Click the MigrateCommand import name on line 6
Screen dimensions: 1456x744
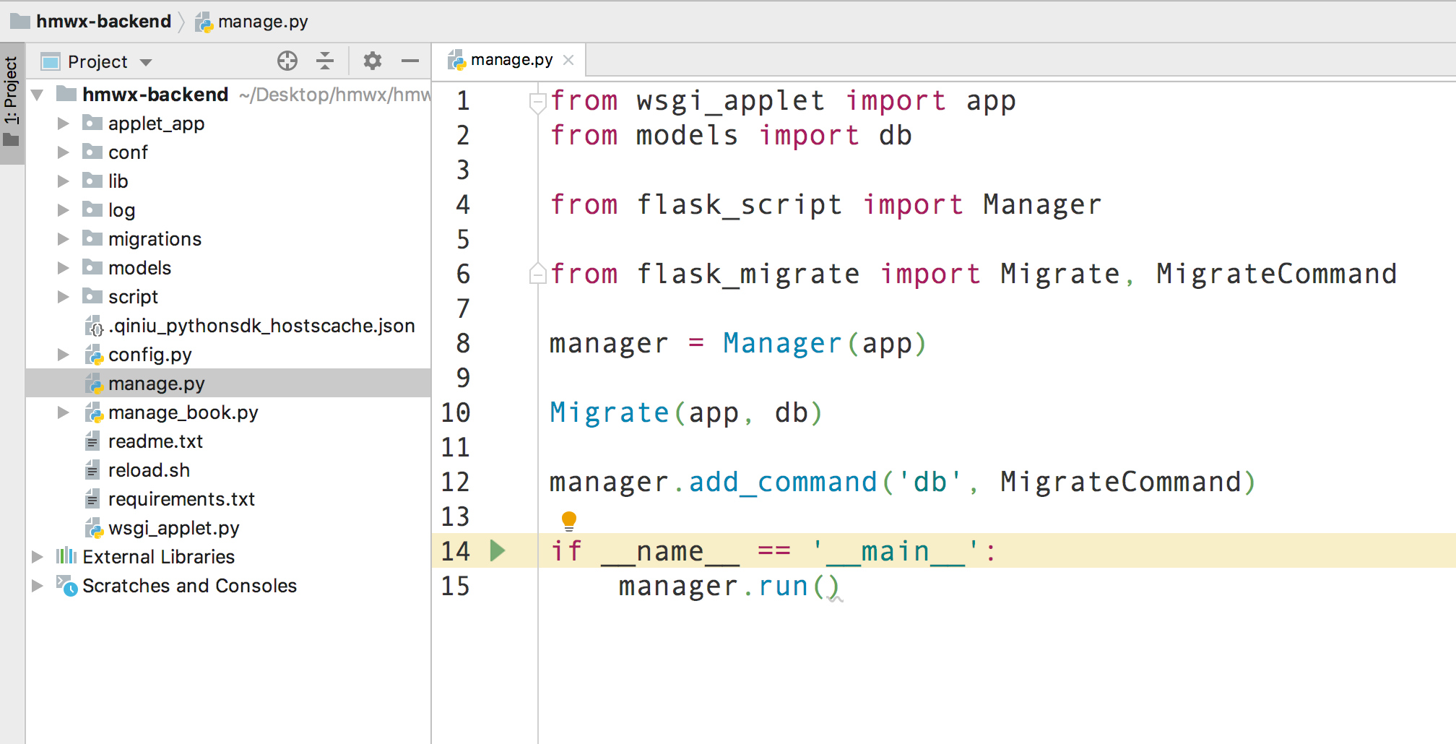[x=1276, y=274]
